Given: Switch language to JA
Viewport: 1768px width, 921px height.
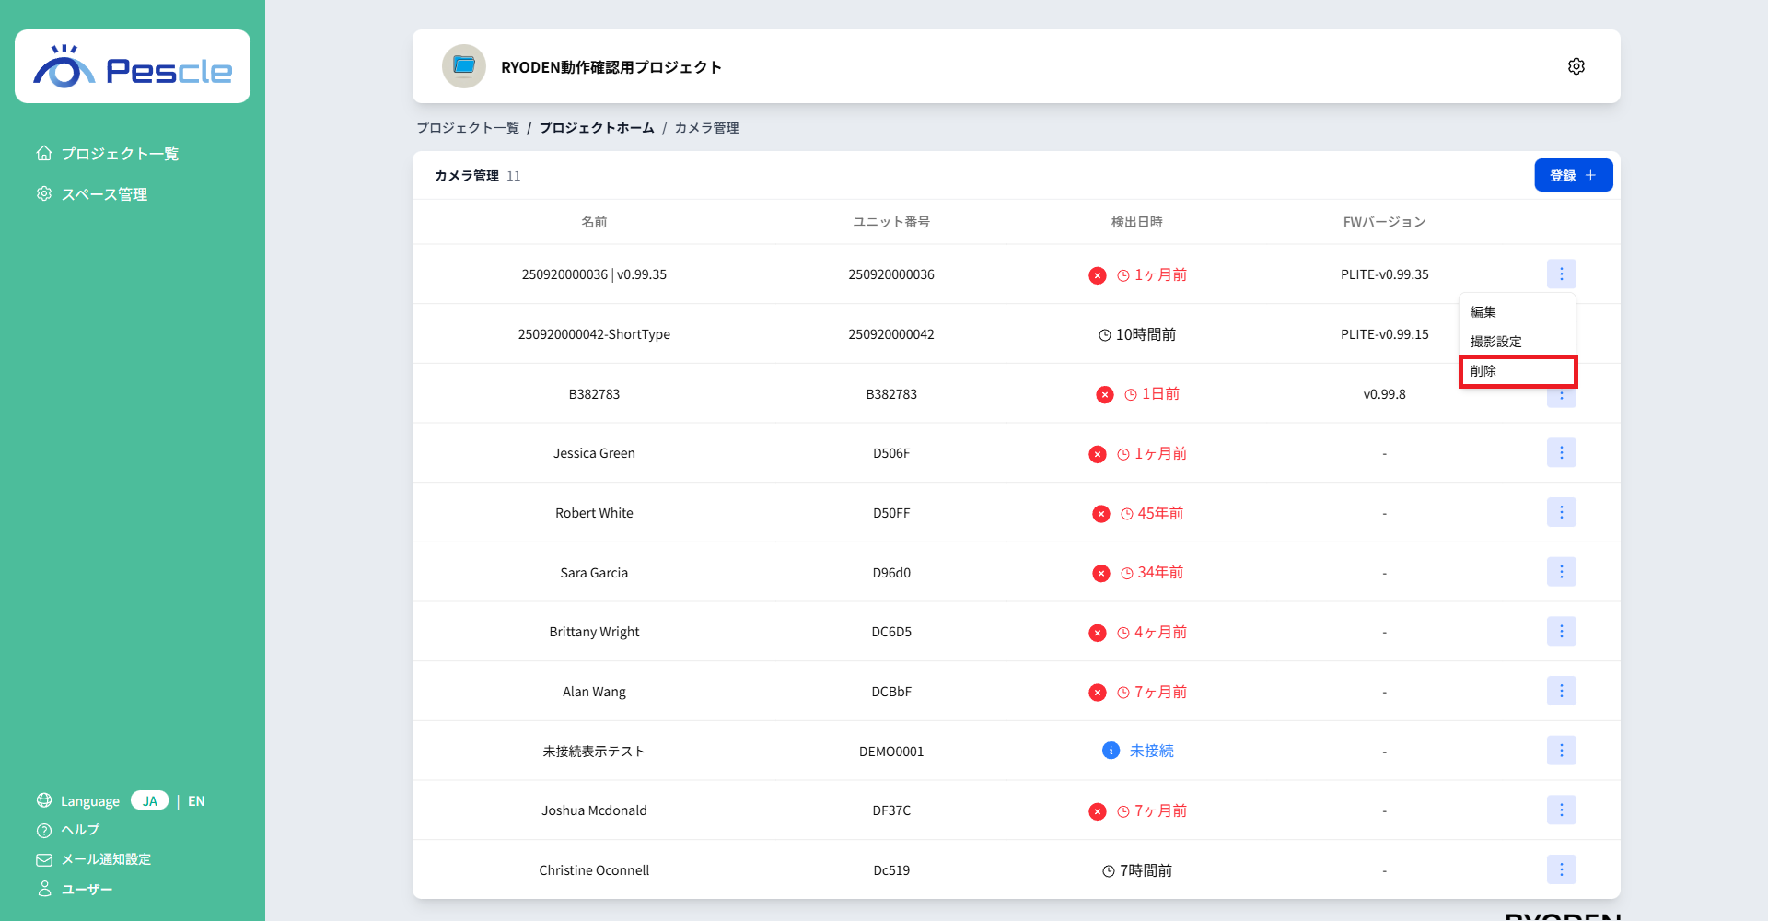Looking at the screenshot, I should tap(149, 800).
